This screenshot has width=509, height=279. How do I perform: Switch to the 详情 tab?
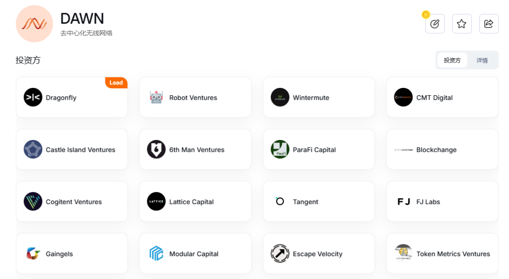(482, 61)
